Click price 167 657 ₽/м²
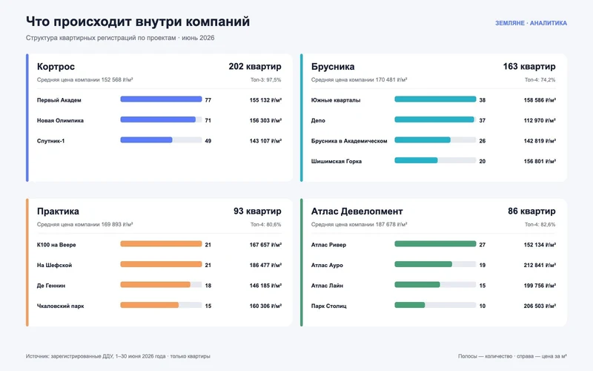Viewport: 593px width, 371px height. (265, 245)
